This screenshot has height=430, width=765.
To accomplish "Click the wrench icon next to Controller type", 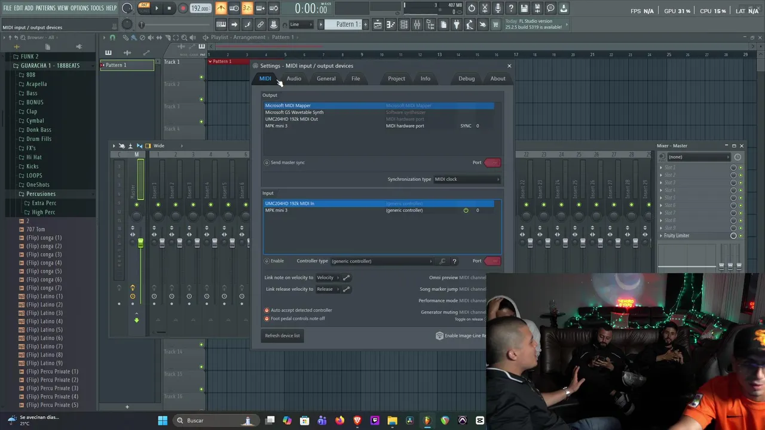I will pyautogui.click(x=442, y=261).
